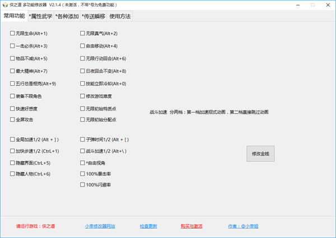Enable 战斗加速1/2 (Alt+\) checkbox

(82, 151)
